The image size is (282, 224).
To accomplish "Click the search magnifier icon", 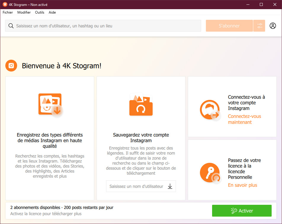I will click(11, 26).
